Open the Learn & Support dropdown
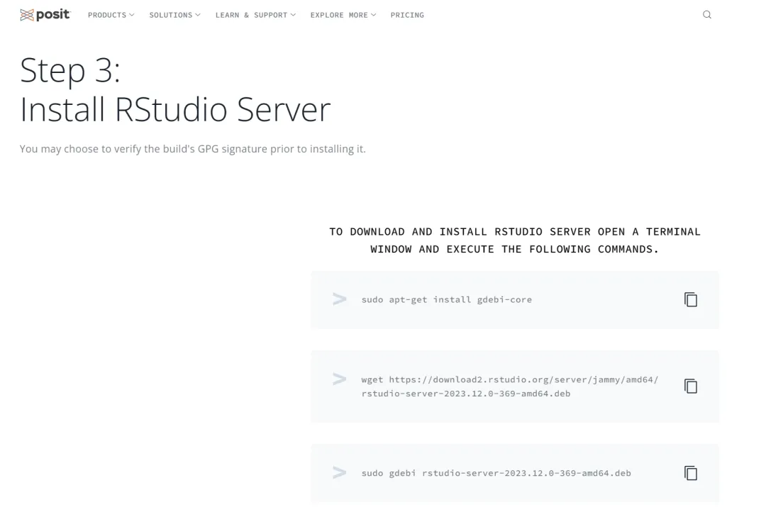Viewport: 766px width, 507px height. click(x=255, y=15)
